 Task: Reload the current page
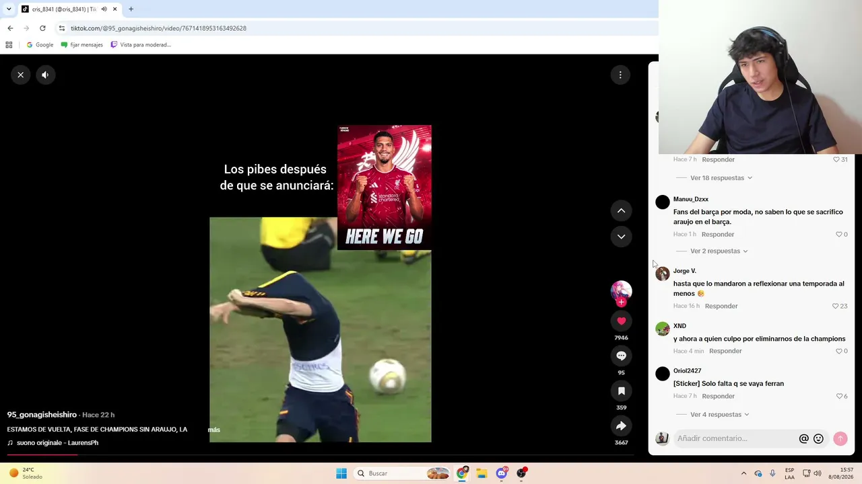coord(42,28)
